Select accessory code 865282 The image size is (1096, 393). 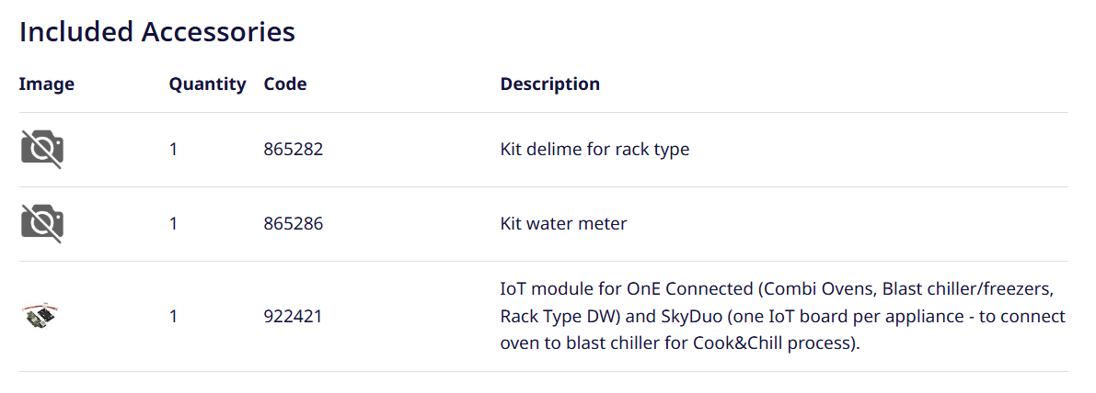click(x=293, y=150)
